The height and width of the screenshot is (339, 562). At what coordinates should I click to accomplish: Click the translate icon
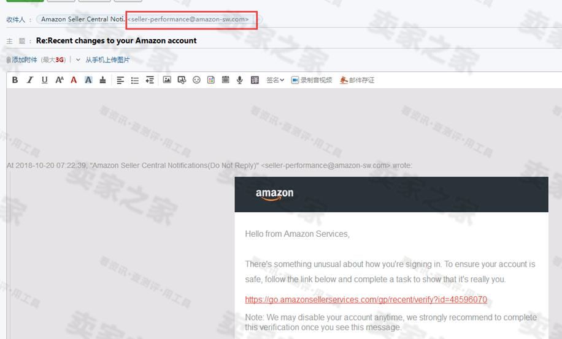point(255,80)
